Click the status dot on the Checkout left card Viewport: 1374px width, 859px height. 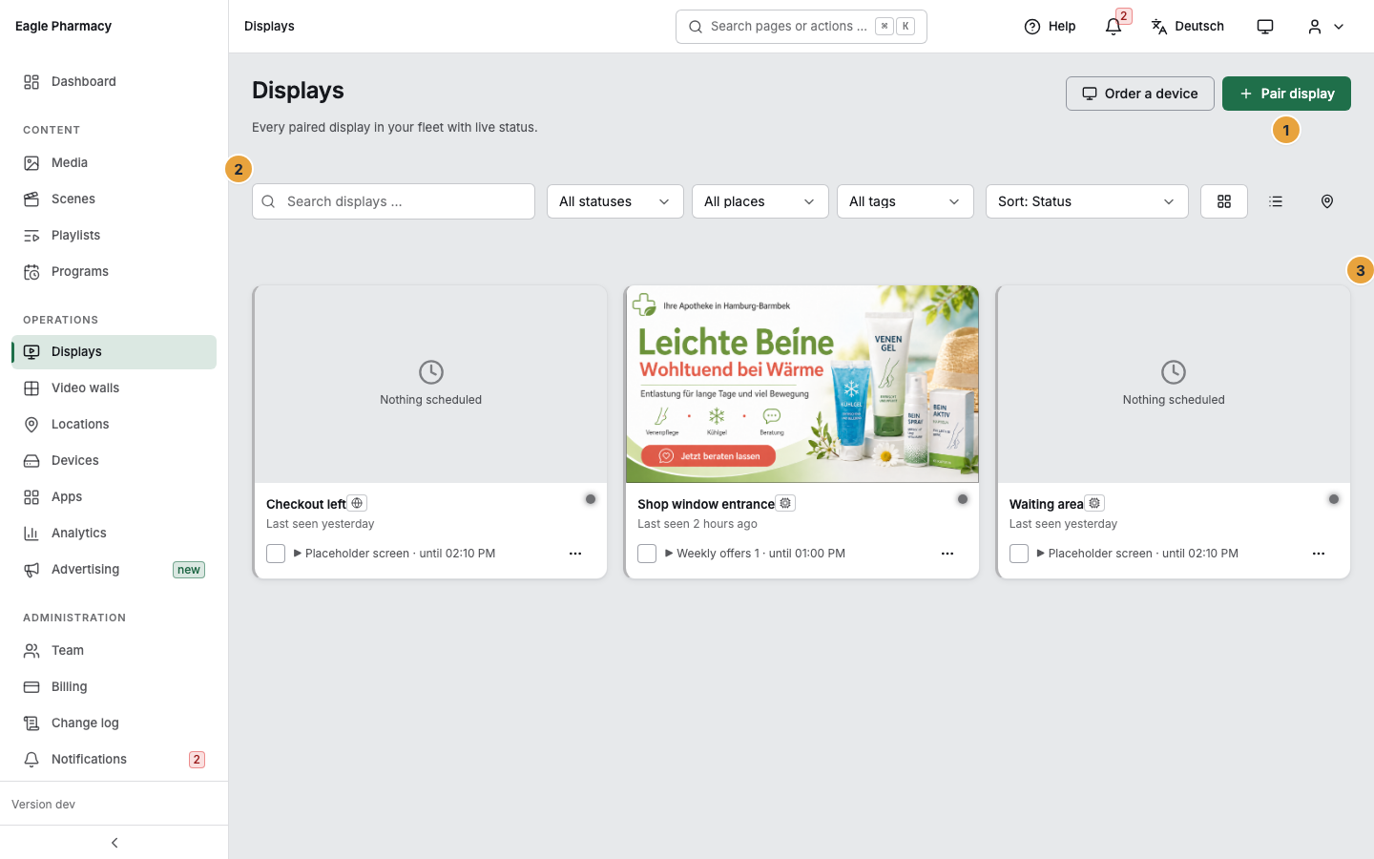[591, 499]
